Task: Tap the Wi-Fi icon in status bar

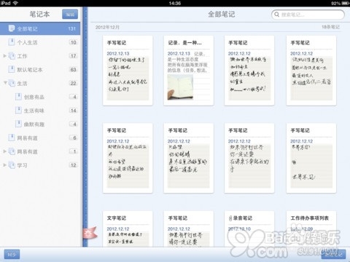Action: point(15,3)
